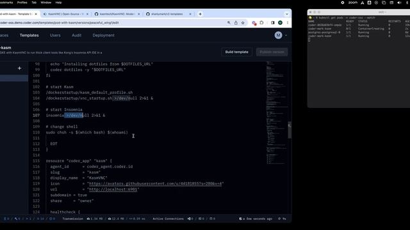Close the kasmtech/KasmVNC GitHub tab
Screen dimensions: 410x230
click(x=138, y=14)
